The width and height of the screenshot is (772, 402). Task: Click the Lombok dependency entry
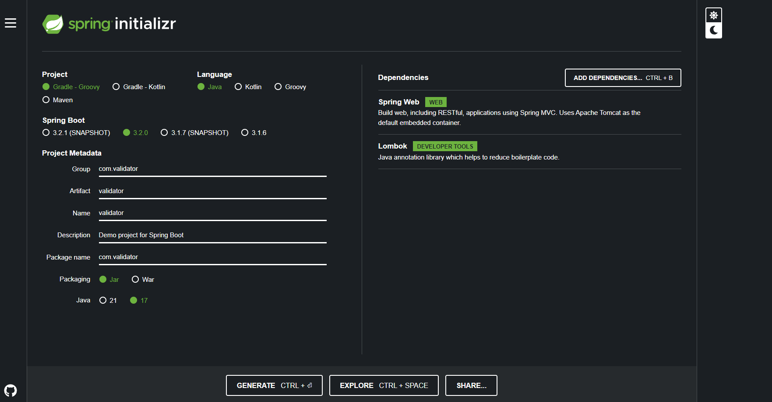[529, 152]
